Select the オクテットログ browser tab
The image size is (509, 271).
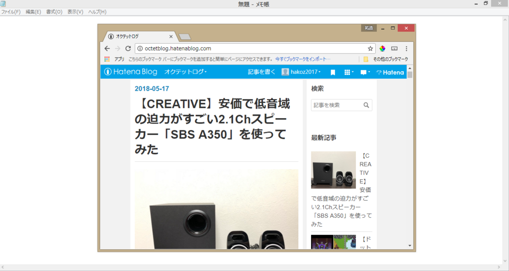click(140, 37)
